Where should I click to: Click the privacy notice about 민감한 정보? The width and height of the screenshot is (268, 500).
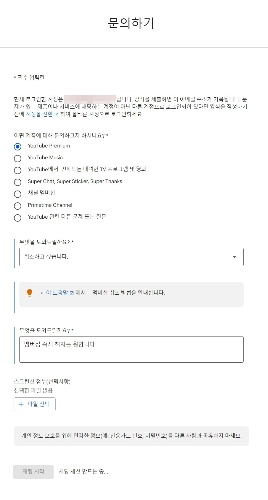click(x=131, y=436)
